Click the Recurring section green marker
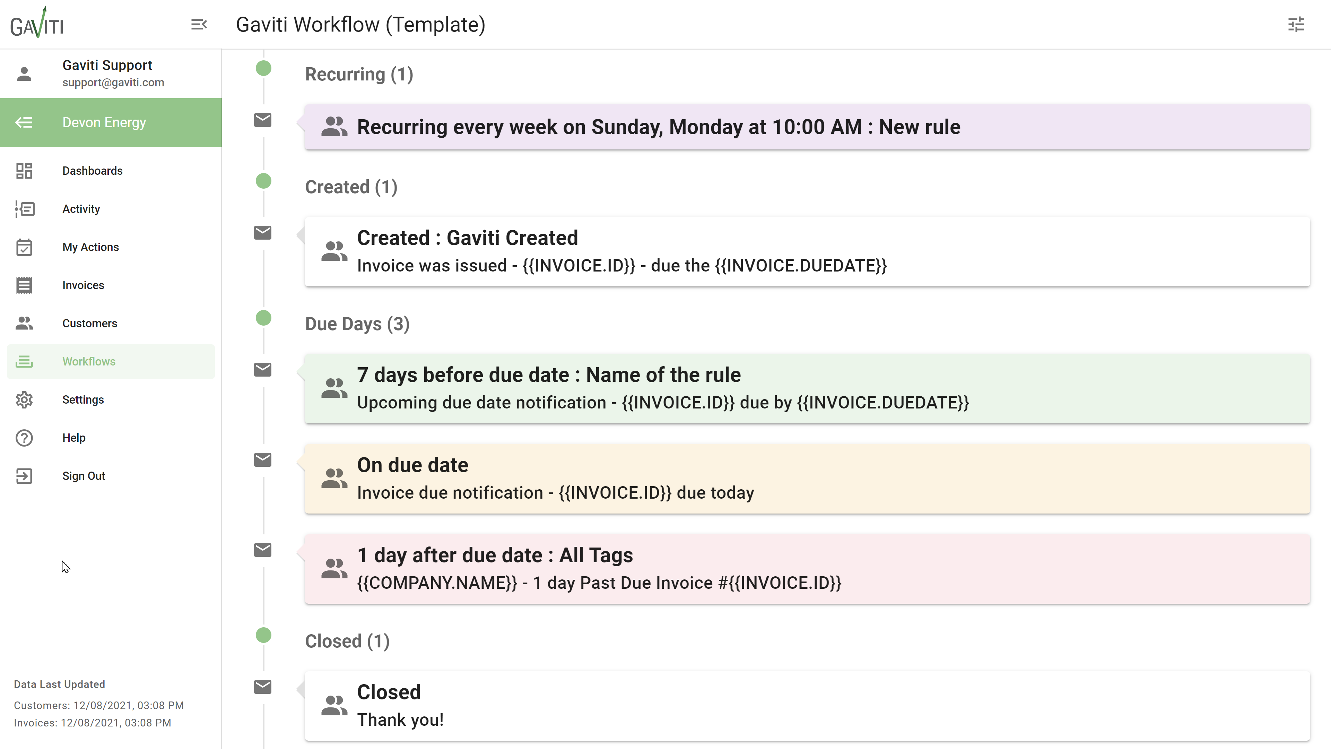Image resolution: width=1331 pixels, height=749 pixels. [x=263, y=68]
